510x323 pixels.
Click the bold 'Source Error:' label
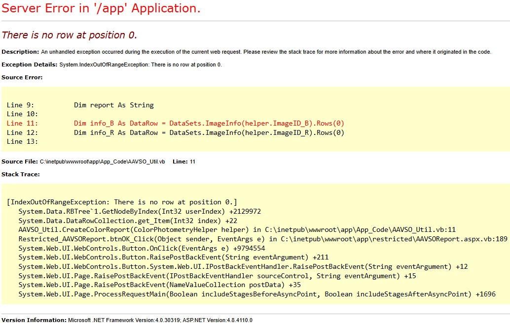coord(22,77)
